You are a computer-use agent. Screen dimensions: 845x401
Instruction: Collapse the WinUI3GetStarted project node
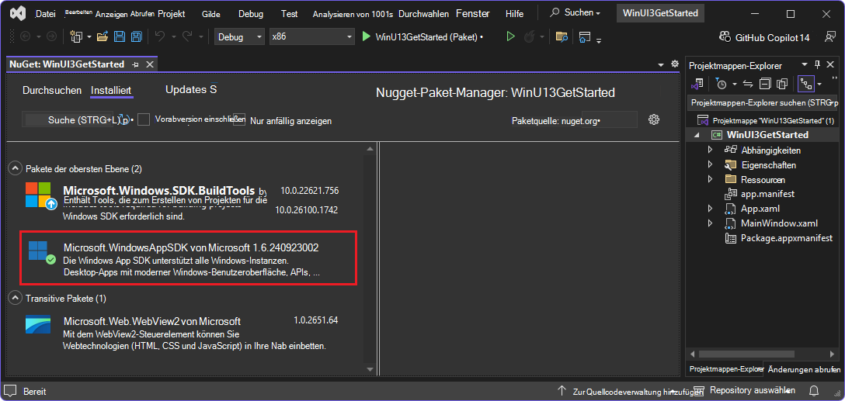tap(697, 135)
